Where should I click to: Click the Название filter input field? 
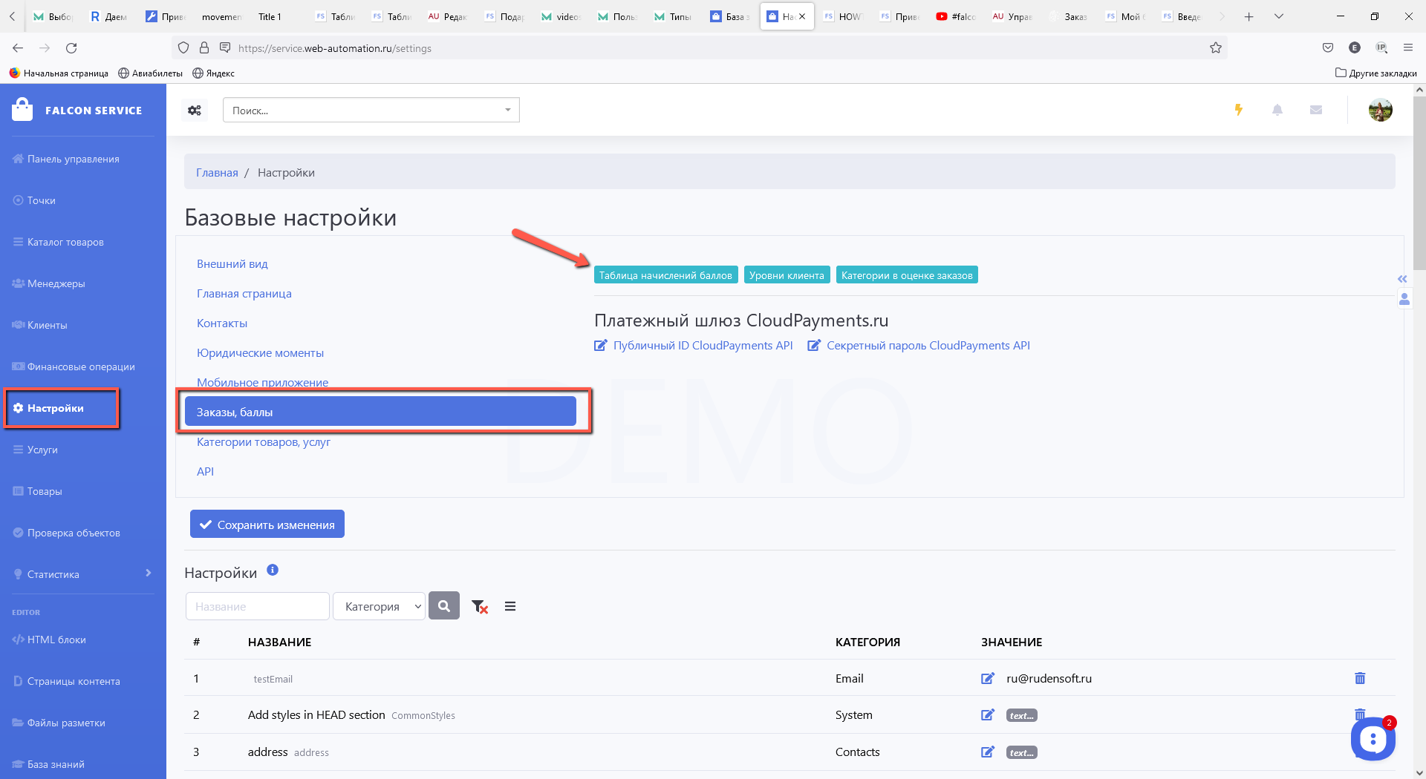(x=257, y=606)
